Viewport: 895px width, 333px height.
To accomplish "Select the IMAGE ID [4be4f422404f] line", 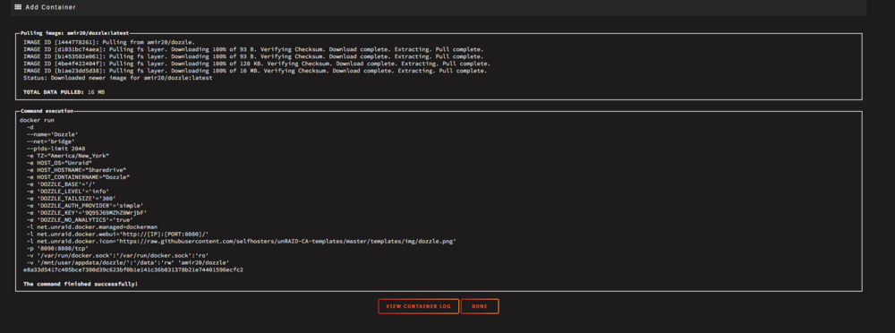I will click(x=256, y=64).
